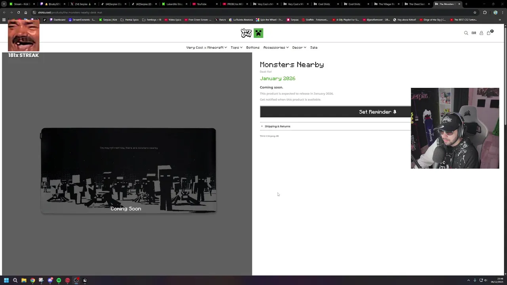
Task: Open the Chrome three-dot menu
Action: tap(502, 12)
